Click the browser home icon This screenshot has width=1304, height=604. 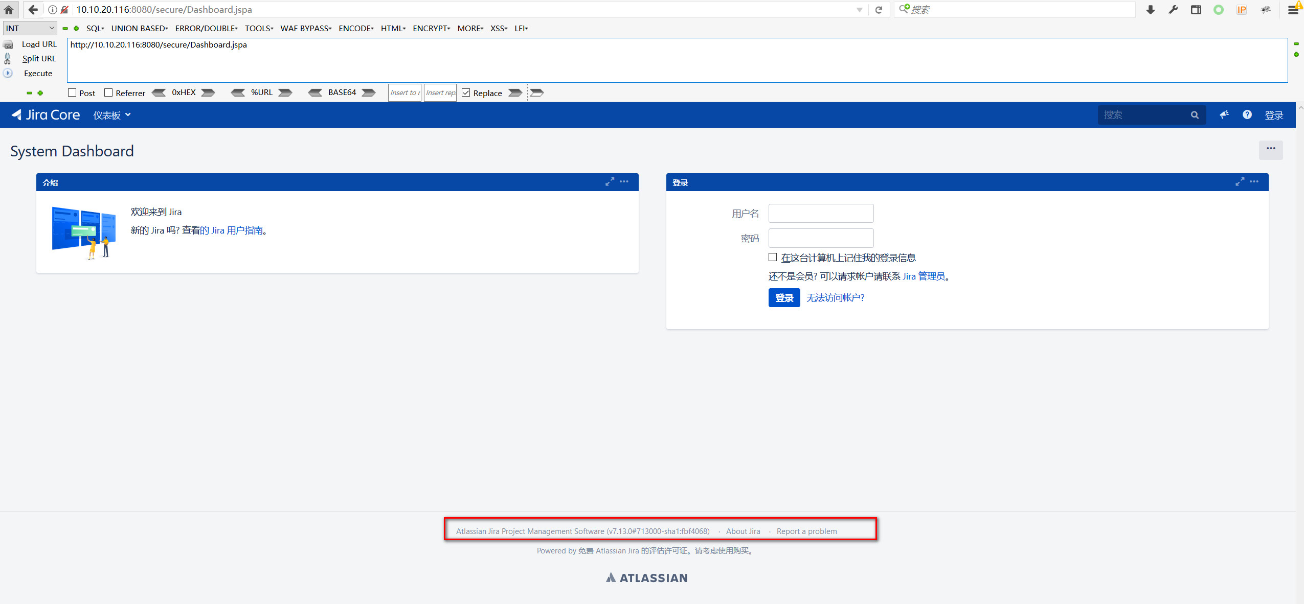[9, 10]
